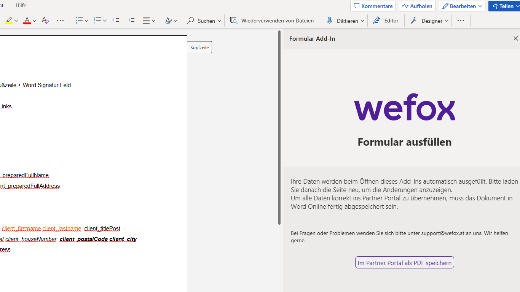Open the Editor proofing tool

(386, 21)
